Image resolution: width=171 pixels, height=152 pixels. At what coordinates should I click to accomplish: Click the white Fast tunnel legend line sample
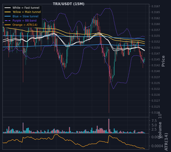pos(8,8)
